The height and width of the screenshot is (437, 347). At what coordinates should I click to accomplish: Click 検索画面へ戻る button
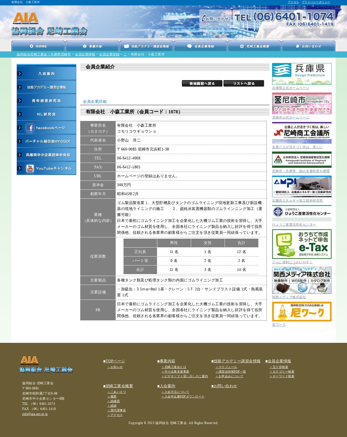pyautogui.click(x=202, y=83)
